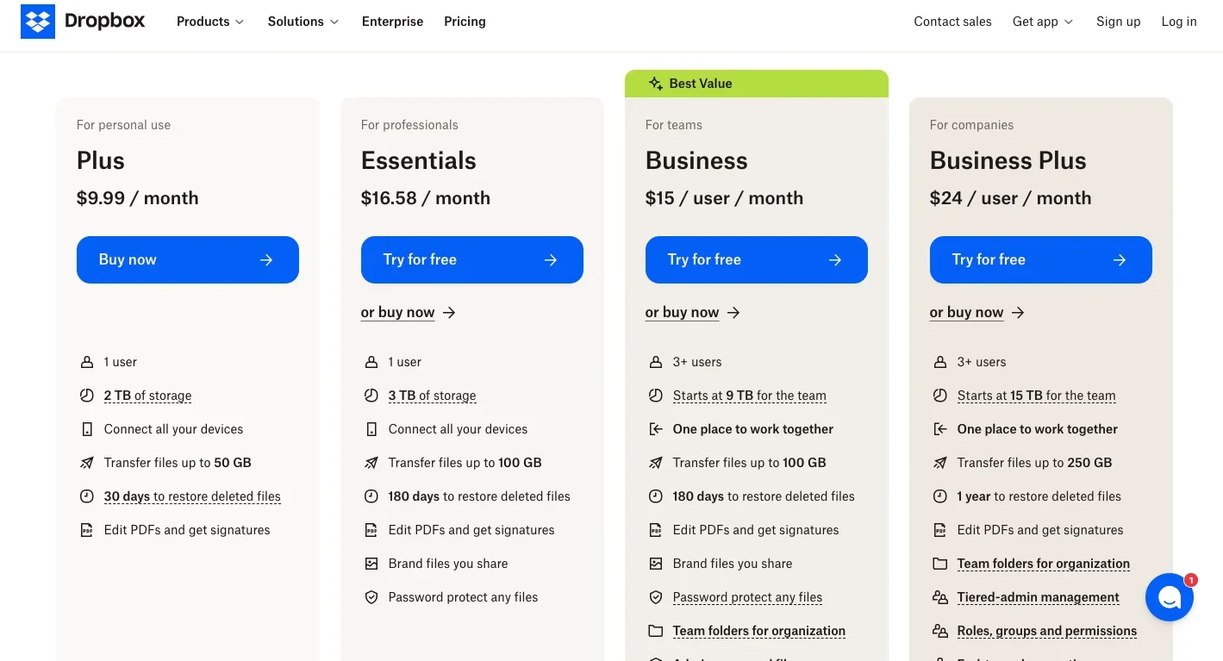This screenshot has height=661, width=1223.
Task: Open Pricing in the navigation bar
Action: (x=465, y=22)
